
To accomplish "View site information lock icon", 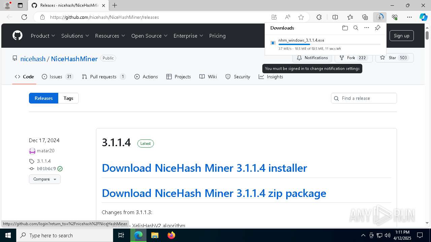I will point(42,17).
